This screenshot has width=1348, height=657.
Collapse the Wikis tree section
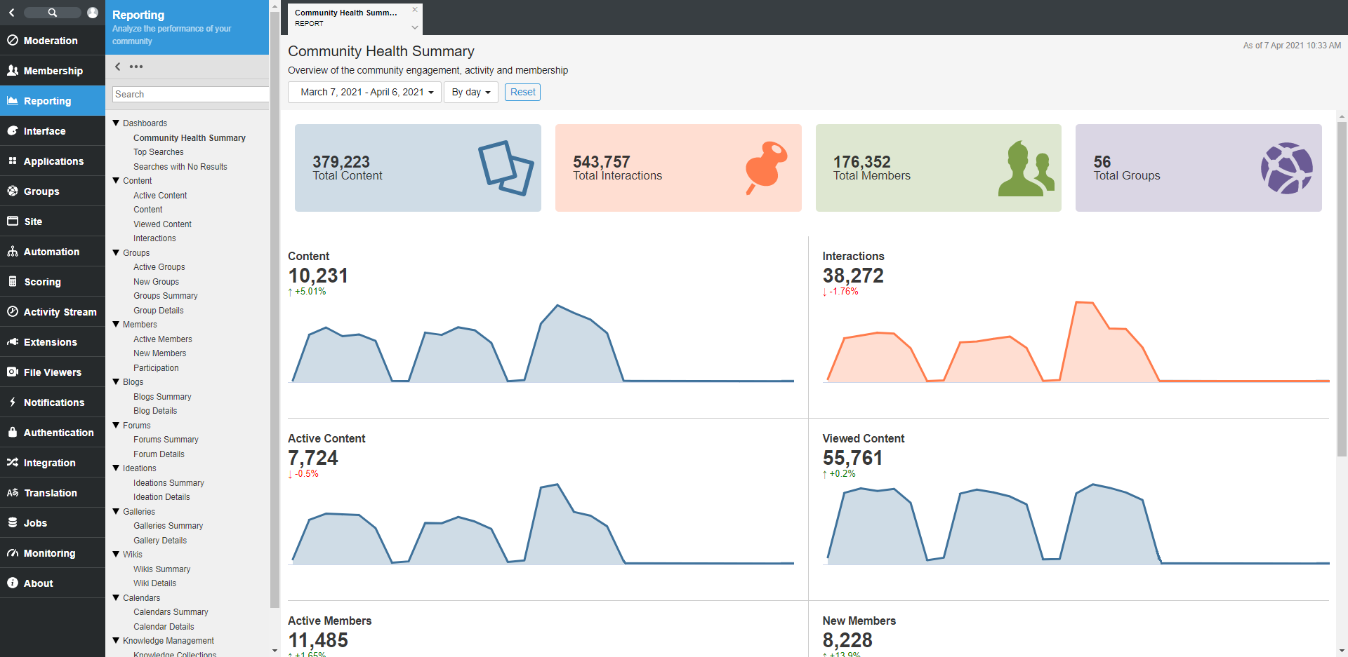pos(116,554)
